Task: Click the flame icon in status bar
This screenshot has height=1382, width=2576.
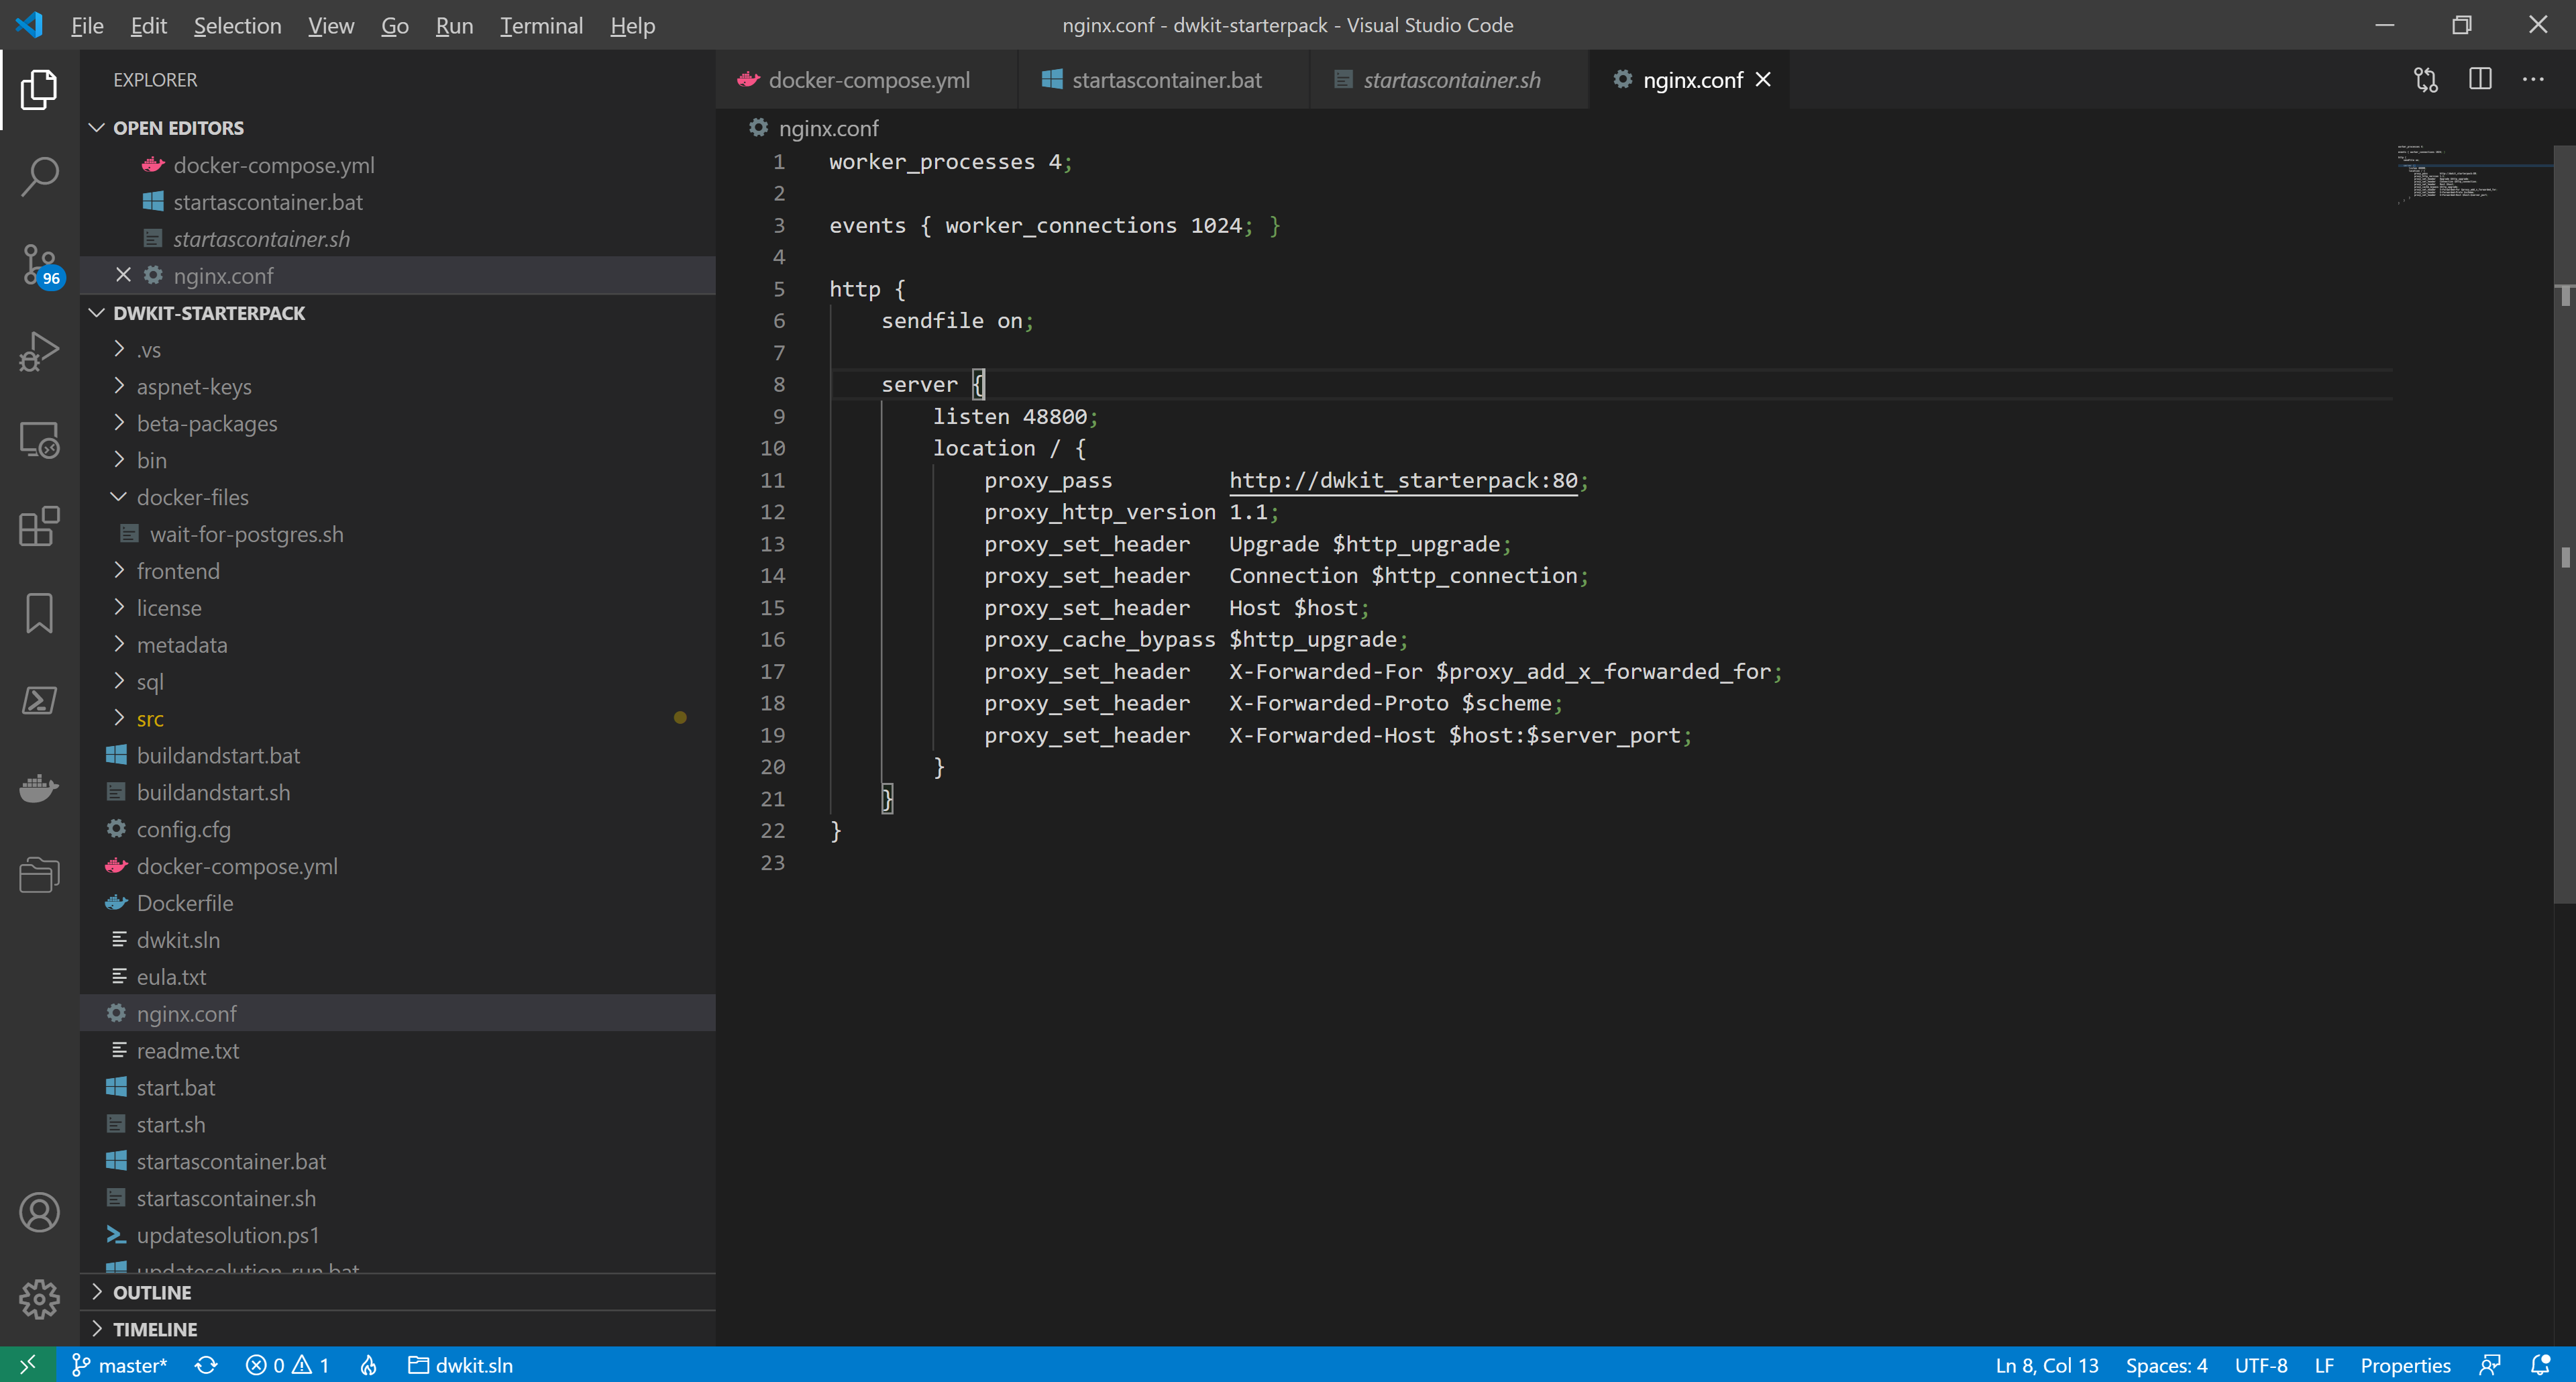Action: (x=369, y=1365)
